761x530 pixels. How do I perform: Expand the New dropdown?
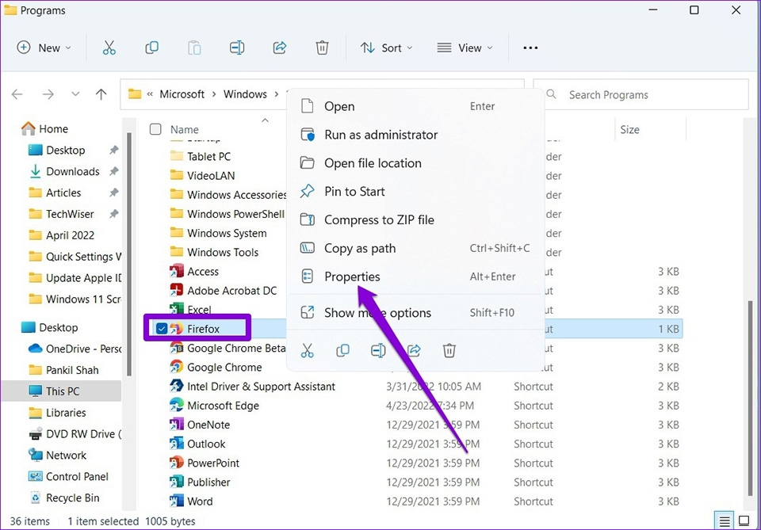coord(44,48)
